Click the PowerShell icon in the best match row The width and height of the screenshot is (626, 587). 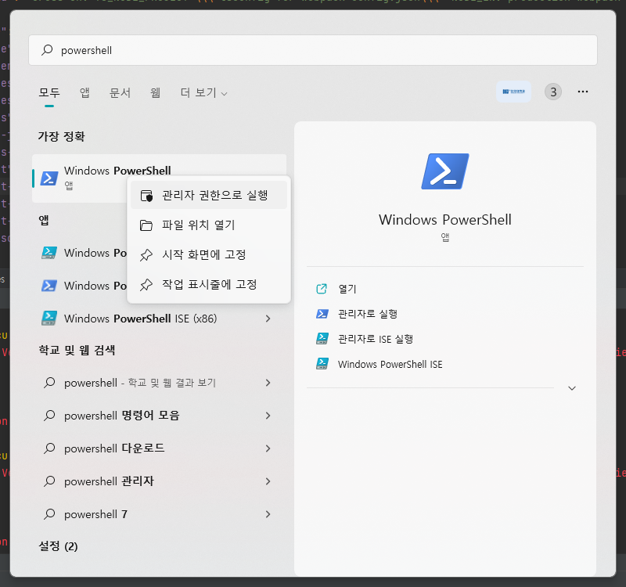point(49,178)
